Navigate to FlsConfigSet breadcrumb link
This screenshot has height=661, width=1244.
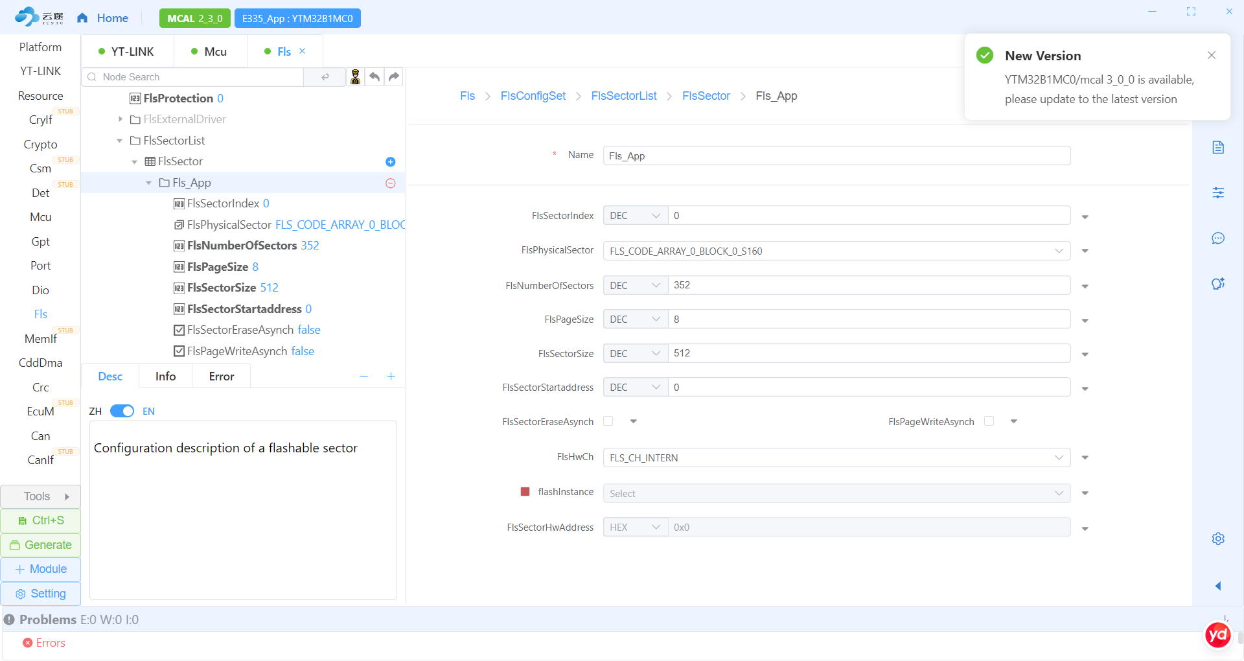(533, 96)
